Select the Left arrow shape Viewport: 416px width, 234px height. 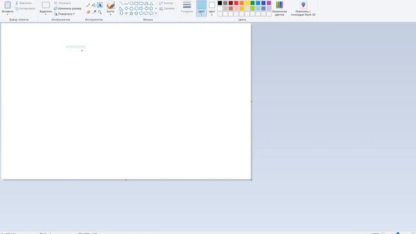point(146,8)
